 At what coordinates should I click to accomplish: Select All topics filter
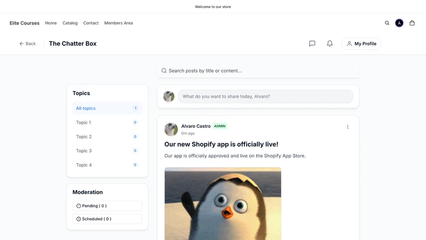point(107,108)
